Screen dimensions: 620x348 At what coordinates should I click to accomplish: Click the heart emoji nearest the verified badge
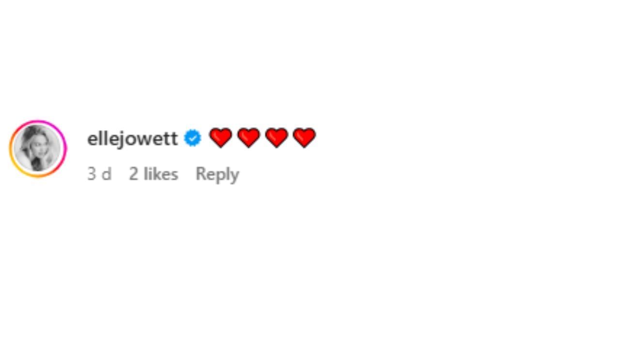coord(220,138)
